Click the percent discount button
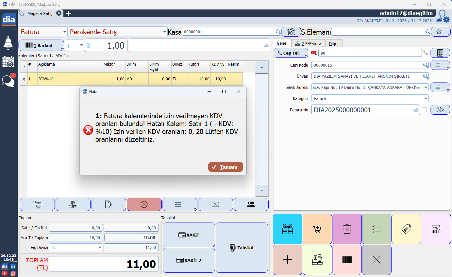This screenshot has height=277, width=452. click(215, 204)
